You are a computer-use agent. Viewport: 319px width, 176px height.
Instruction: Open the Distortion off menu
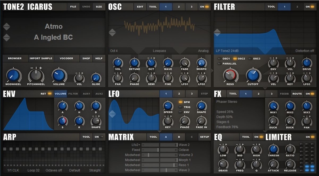coord(305,51)
